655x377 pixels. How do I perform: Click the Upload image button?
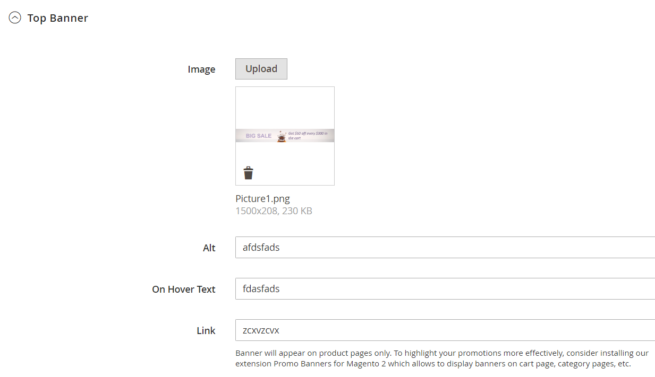(x=261, y=69)
